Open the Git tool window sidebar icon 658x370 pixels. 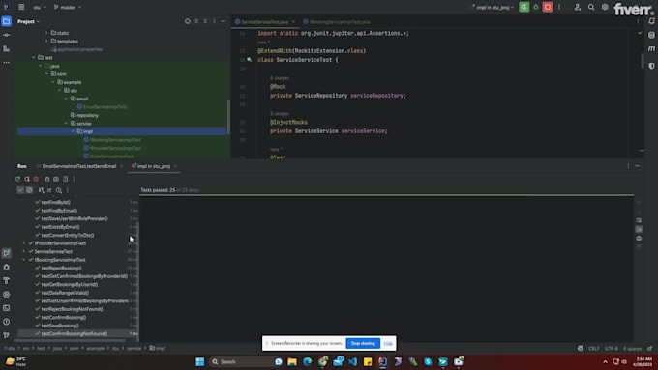(x=7, y=335)
